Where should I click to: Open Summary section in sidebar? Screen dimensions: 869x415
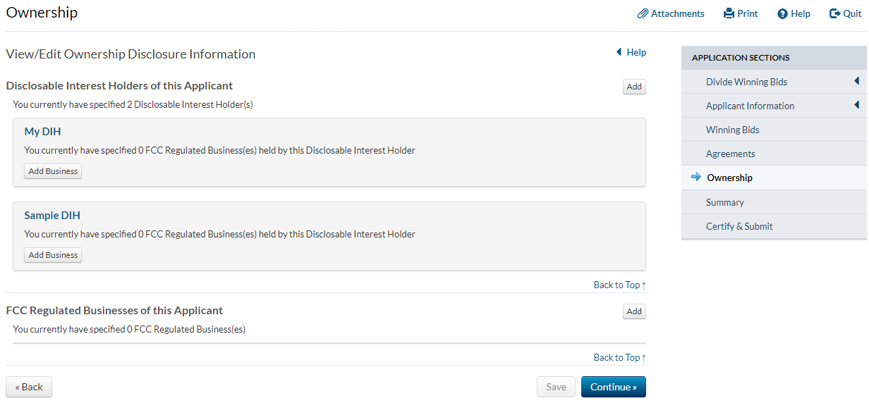click(x=724, y=202)
